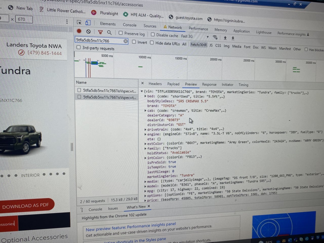Stop recording network log with red button
This screenshot has height=243, width=324.
[79, 31]
